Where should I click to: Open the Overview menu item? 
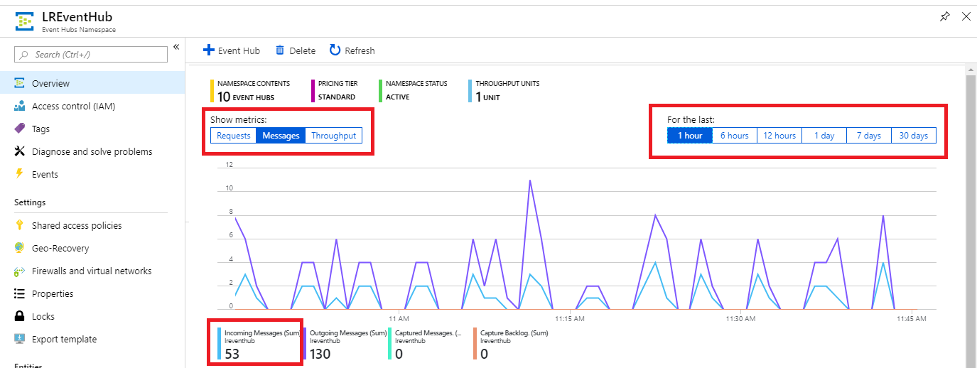point(50,84)
